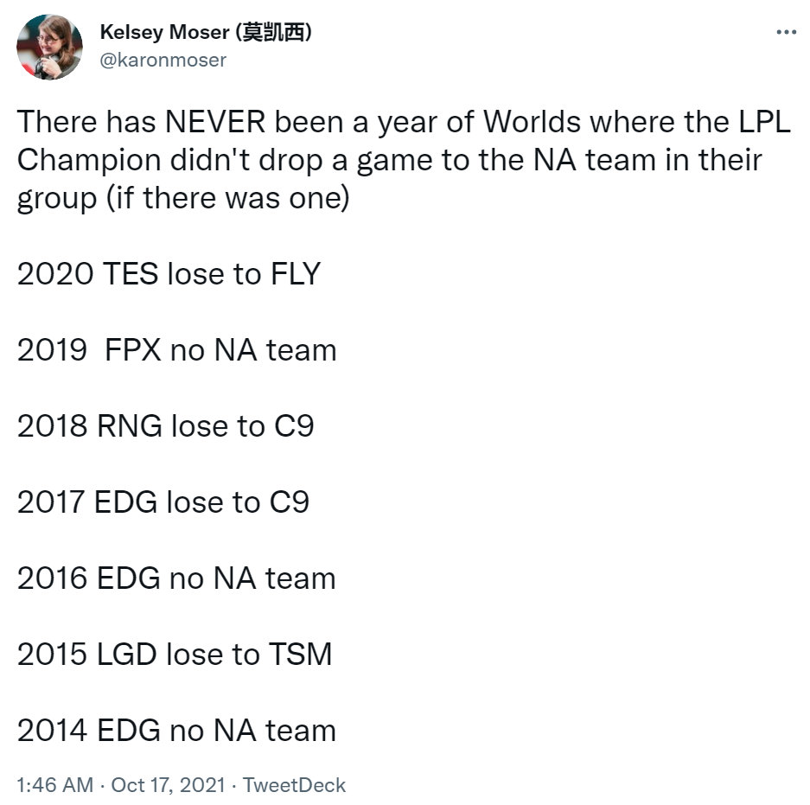Open the TweetDeck source link
This screenshot has height=805, width=810.
point(294,785)
